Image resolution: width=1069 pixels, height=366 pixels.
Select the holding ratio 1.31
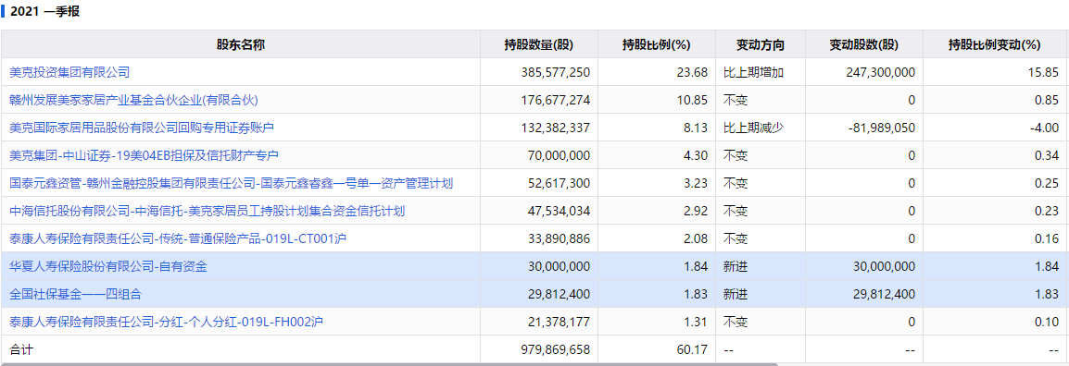coord(697,322)
